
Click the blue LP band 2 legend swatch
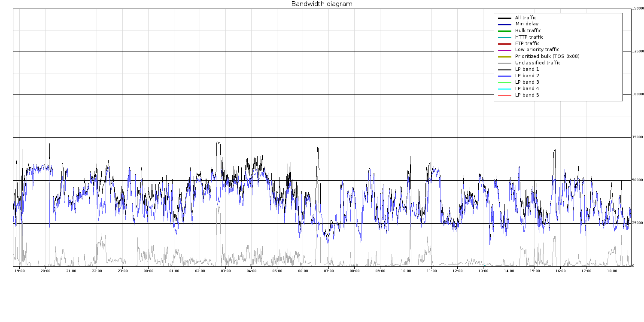click(504, 76)
